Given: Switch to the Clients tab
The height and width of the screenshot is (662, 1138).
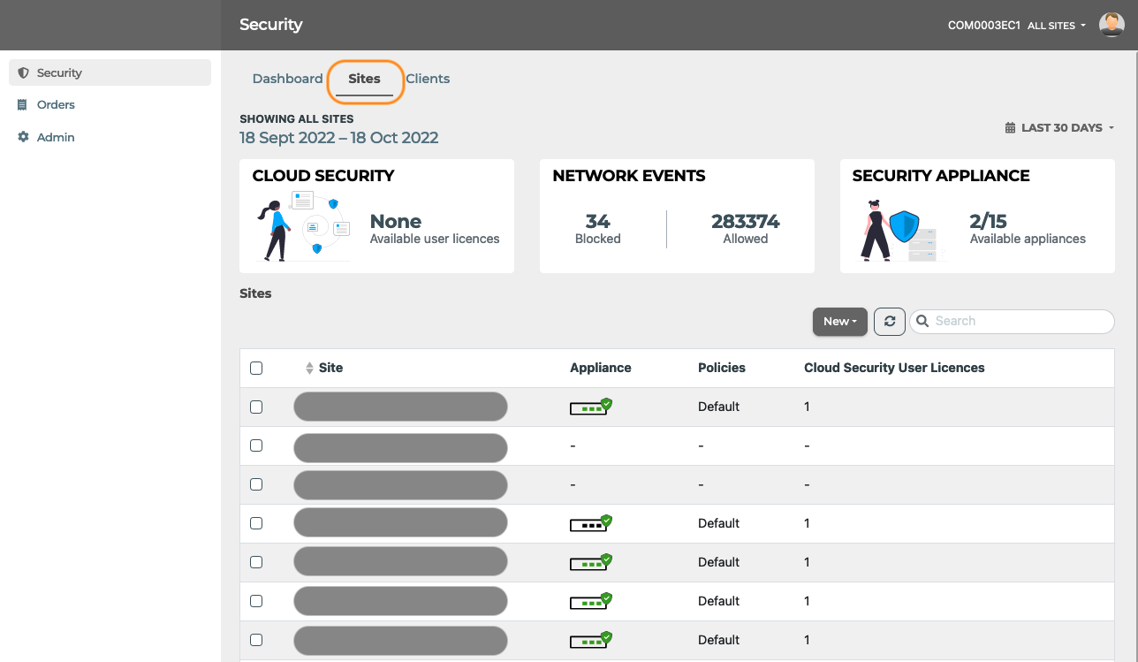Looking at the screenshot, I should [428, 79].
